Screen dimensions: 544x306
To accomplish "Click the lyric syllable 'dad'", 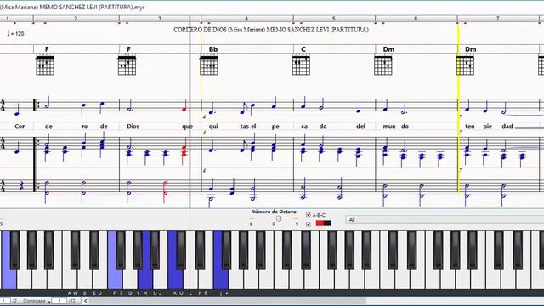I will tap(507, 127).
